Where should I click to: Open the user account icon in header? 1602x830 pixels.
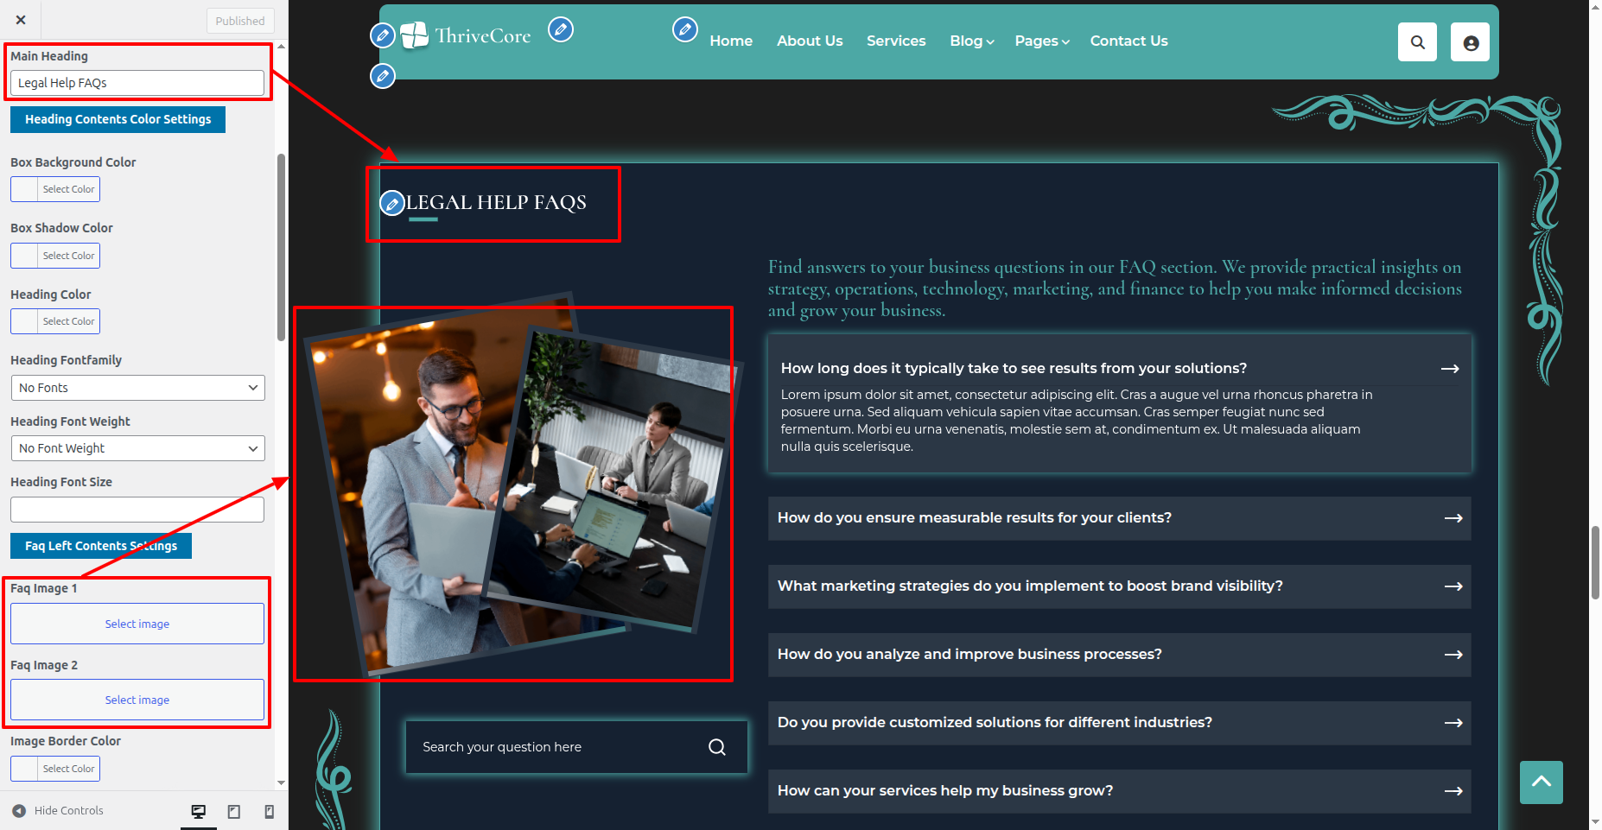point(1470,42)
